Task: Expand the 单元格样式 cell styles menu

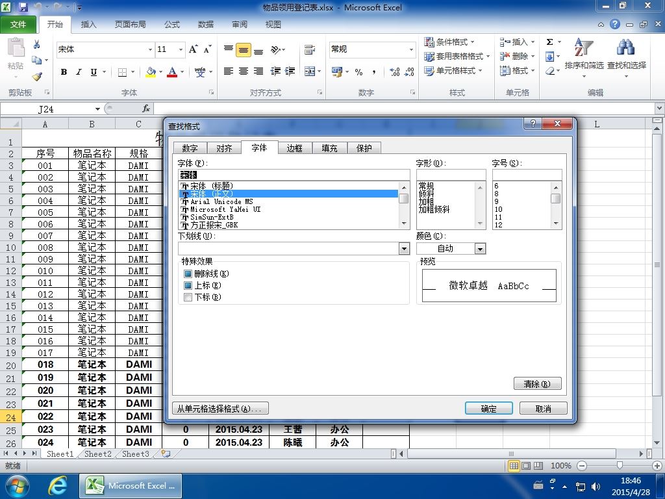Action: (453, 71)
